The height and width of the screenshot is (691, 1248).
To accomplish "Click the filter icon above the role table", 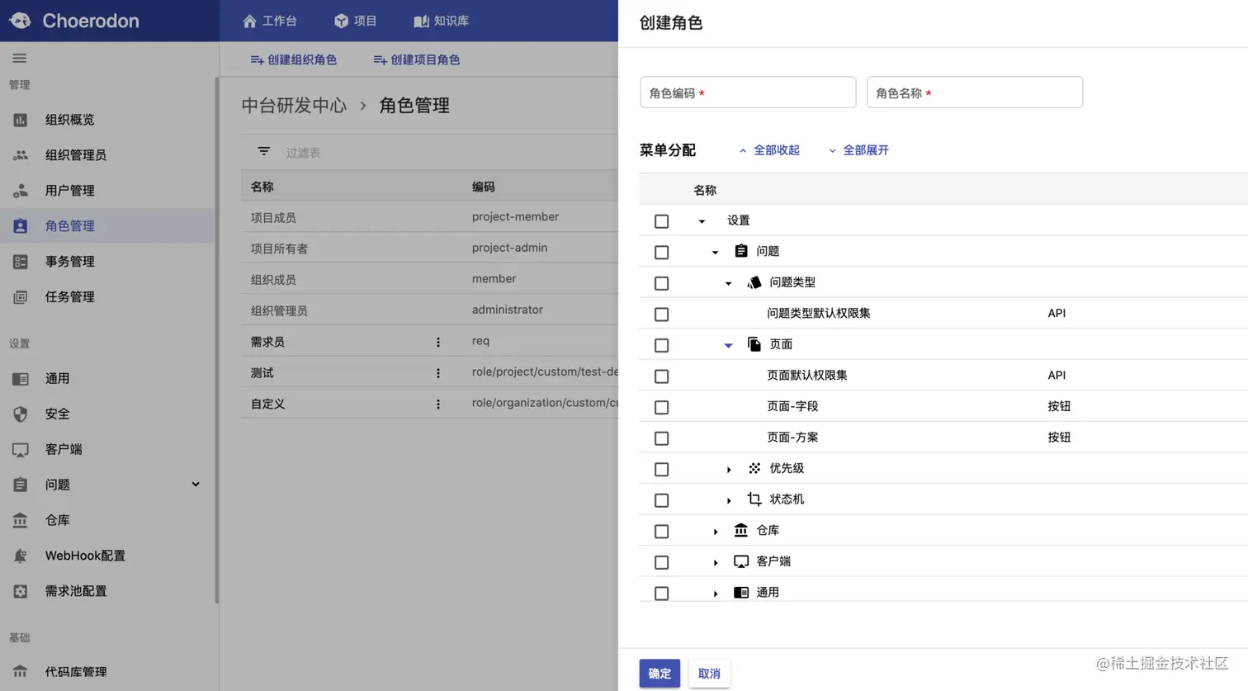I will click(x=263, y=152).
